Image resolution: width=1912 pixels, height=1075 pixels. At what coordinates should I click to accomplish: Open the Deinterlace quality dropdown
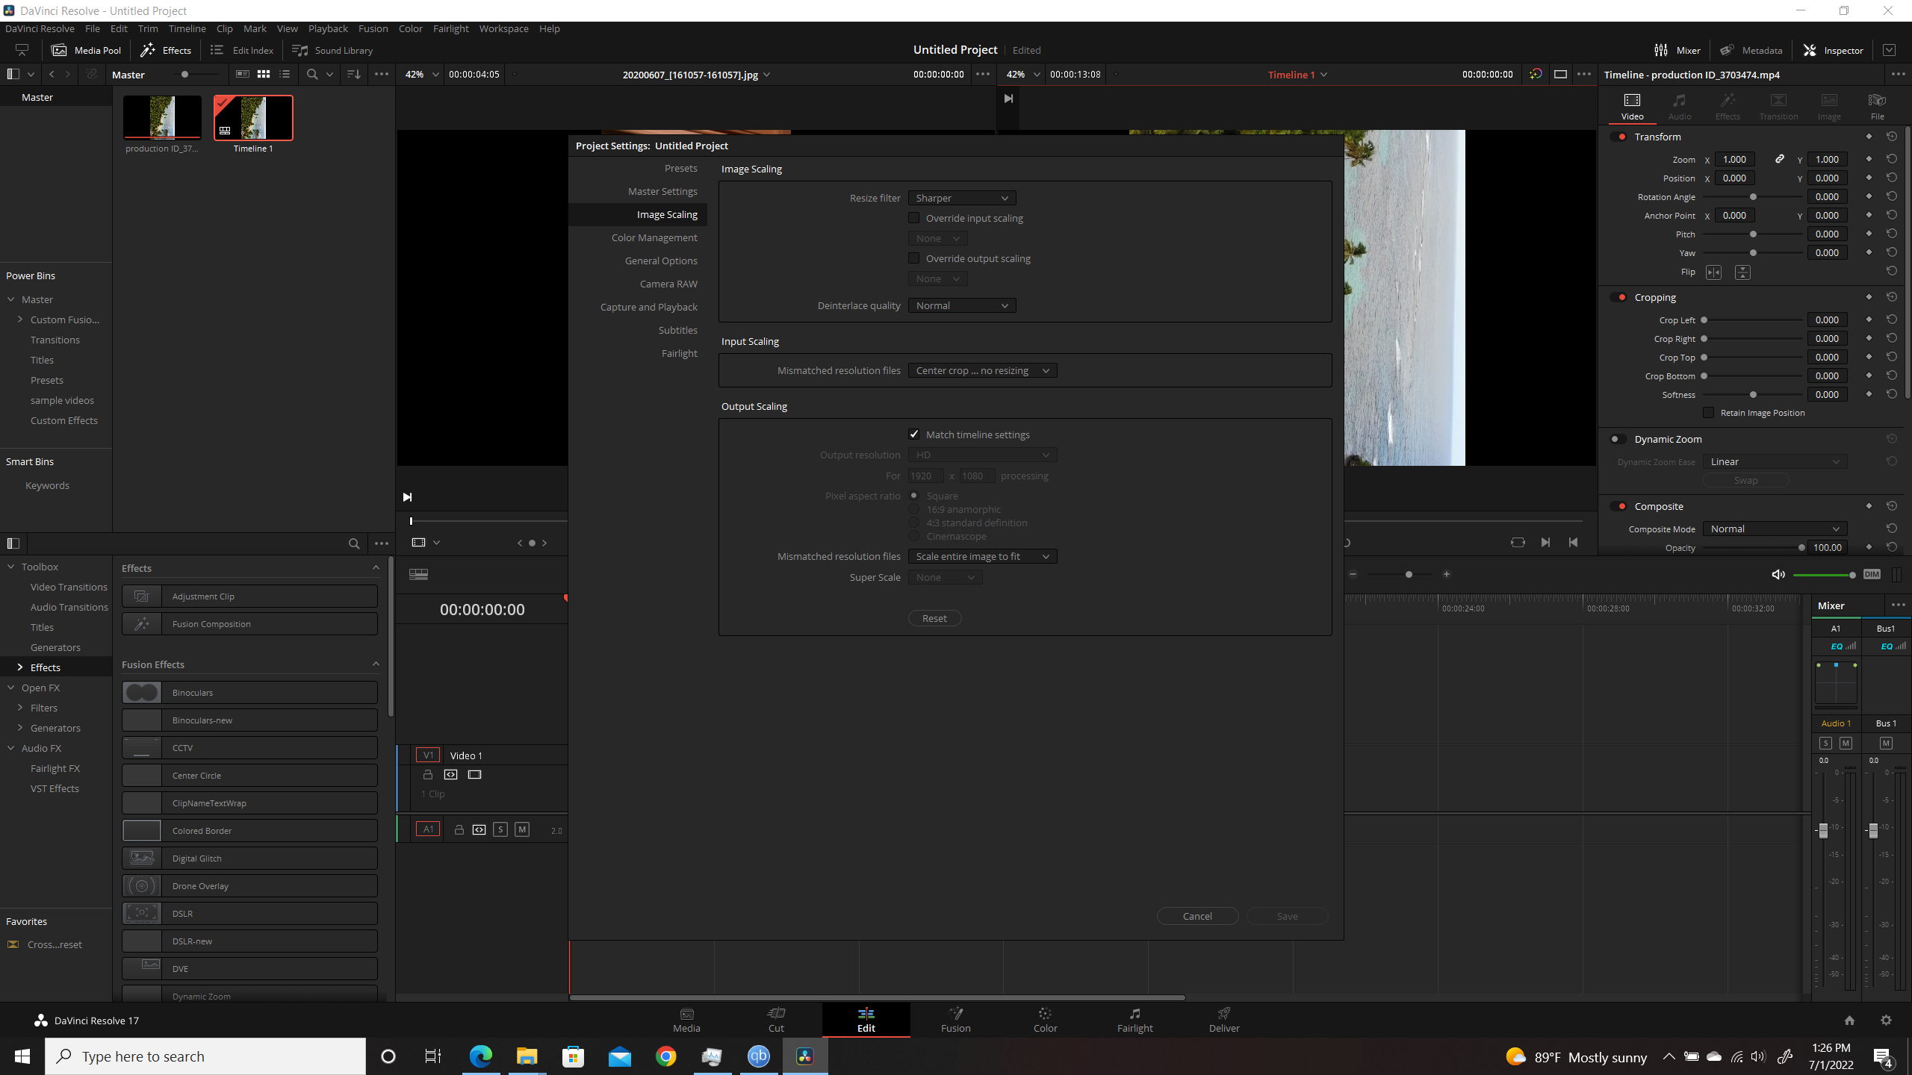(962, 305)
